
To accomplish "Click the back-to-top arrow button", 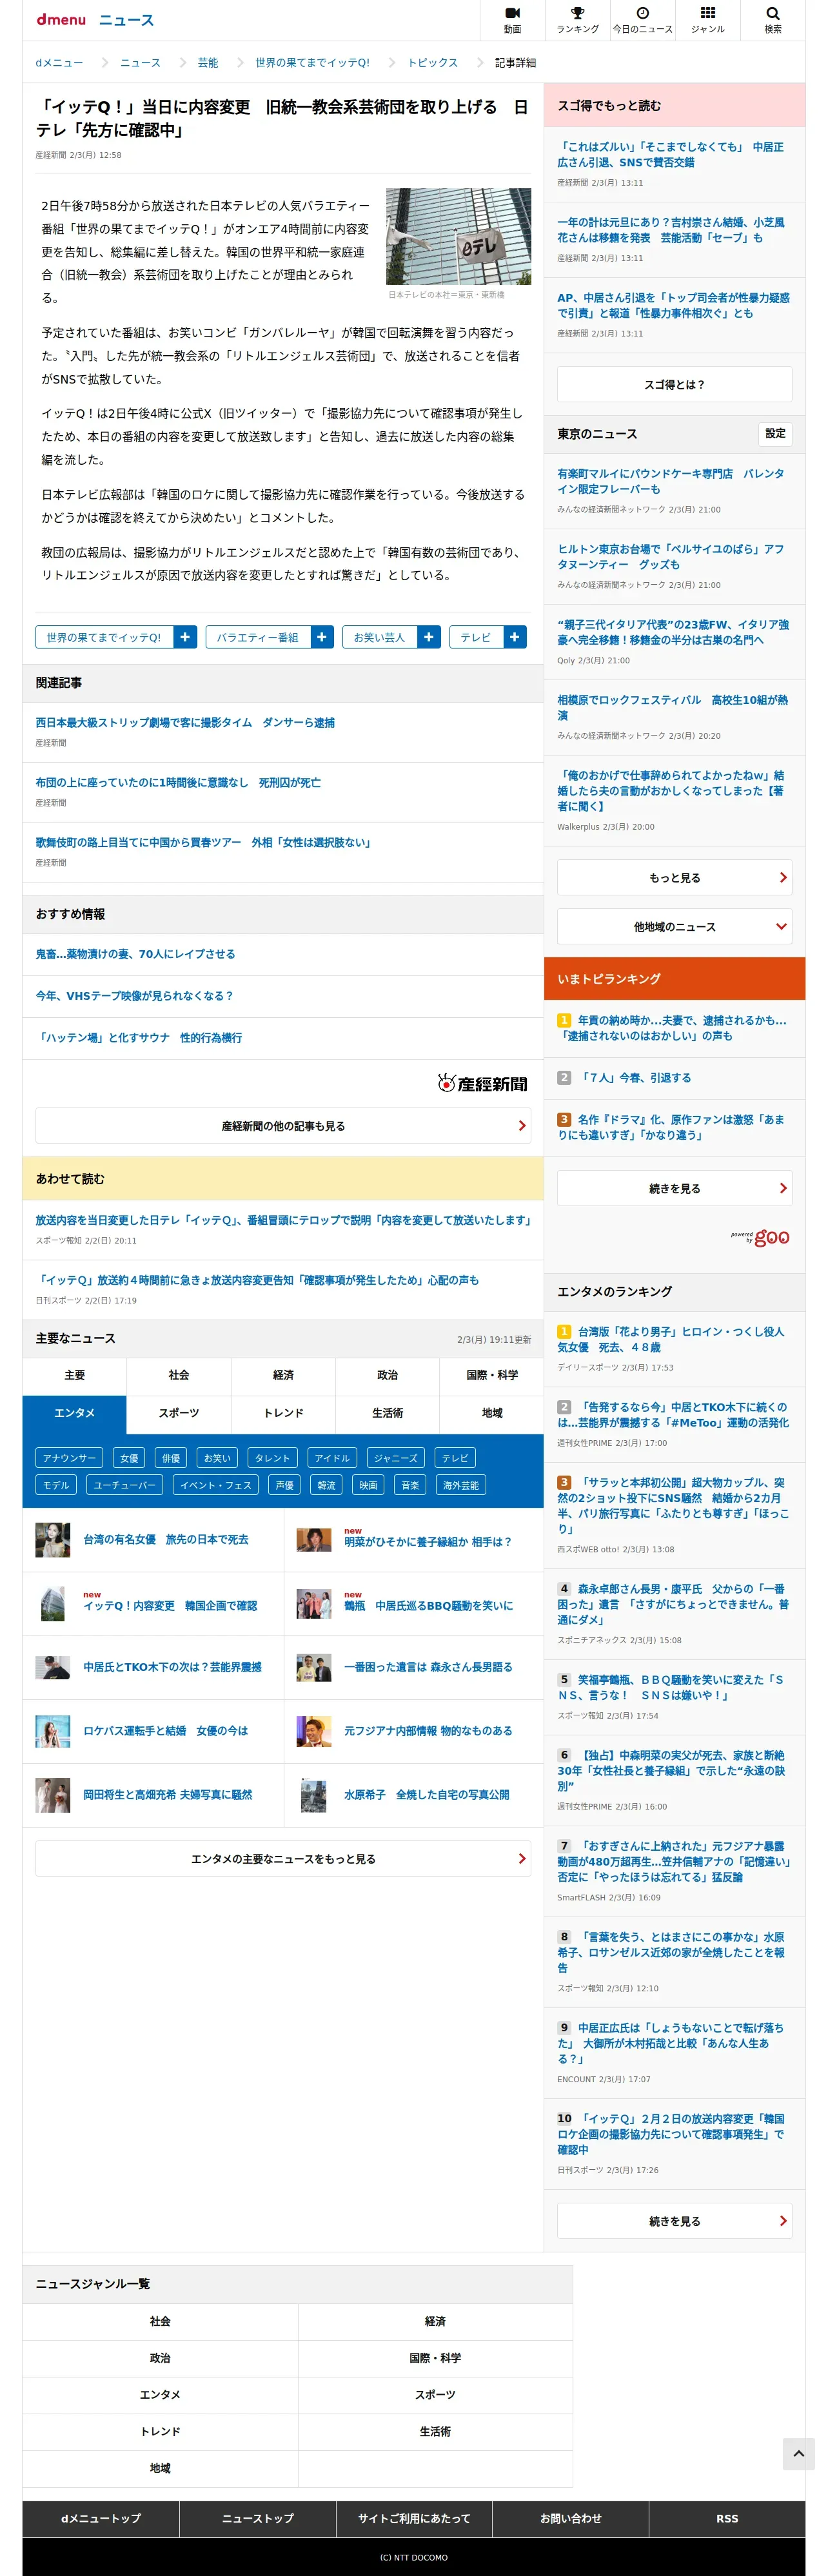I will pyautogui.click(x=798, y=2453).
